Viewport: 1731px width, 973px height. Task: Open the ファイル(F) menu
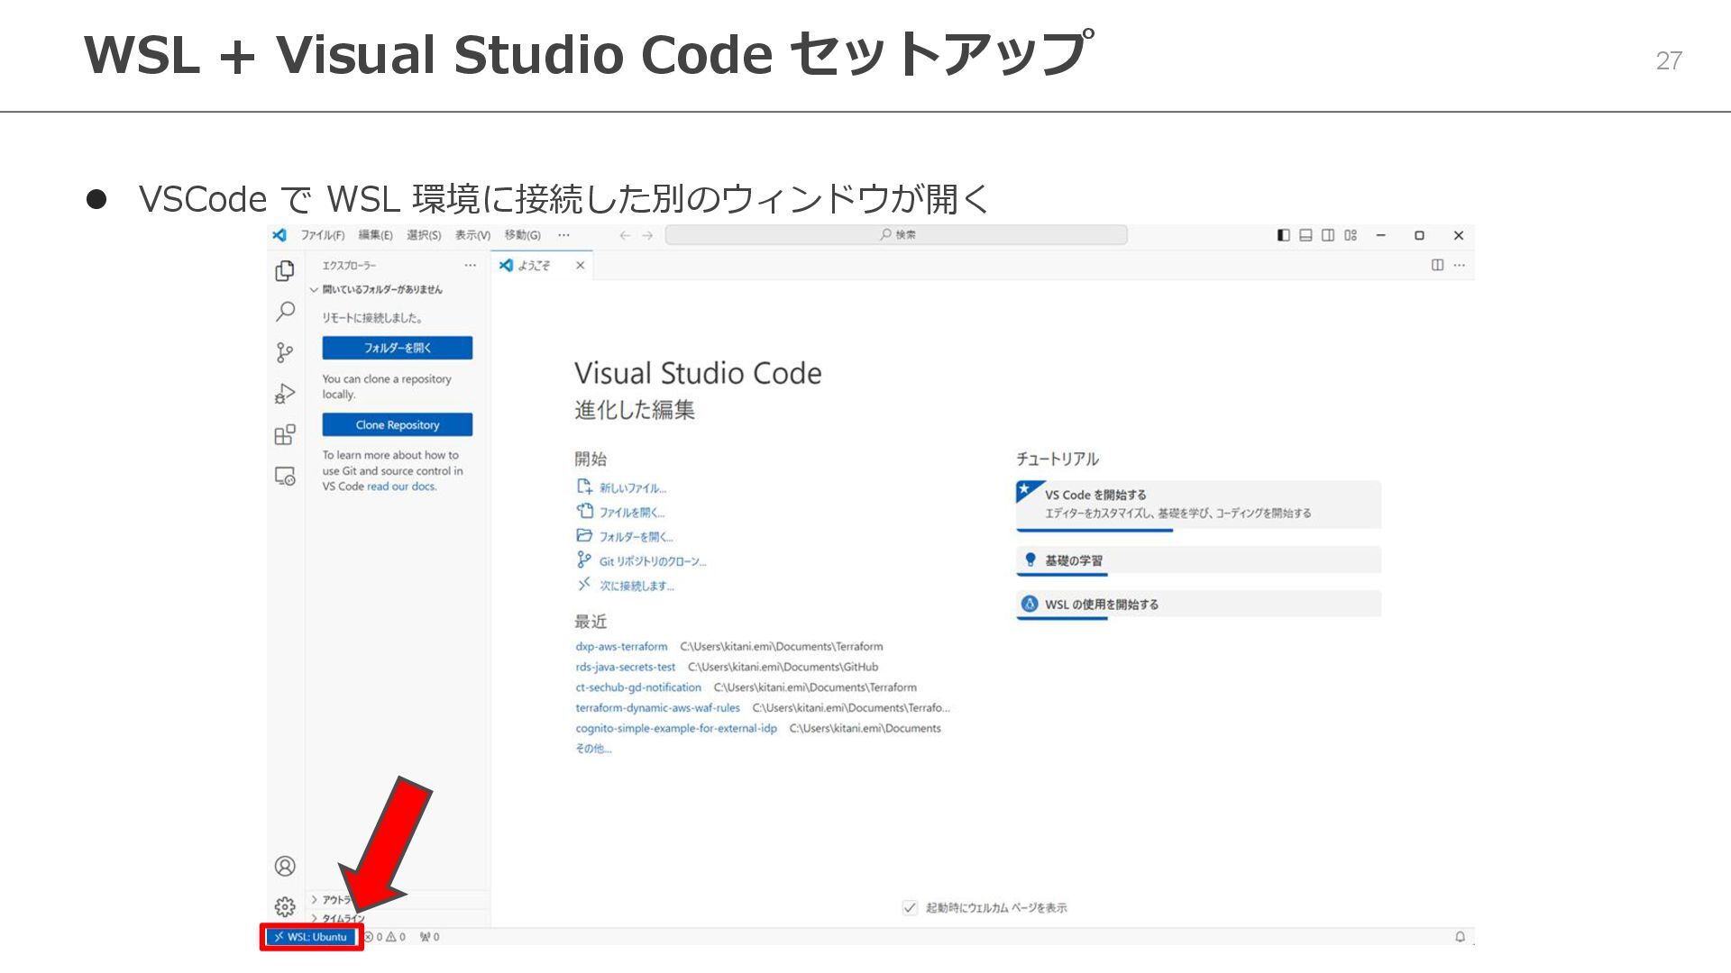pos(323,235)
